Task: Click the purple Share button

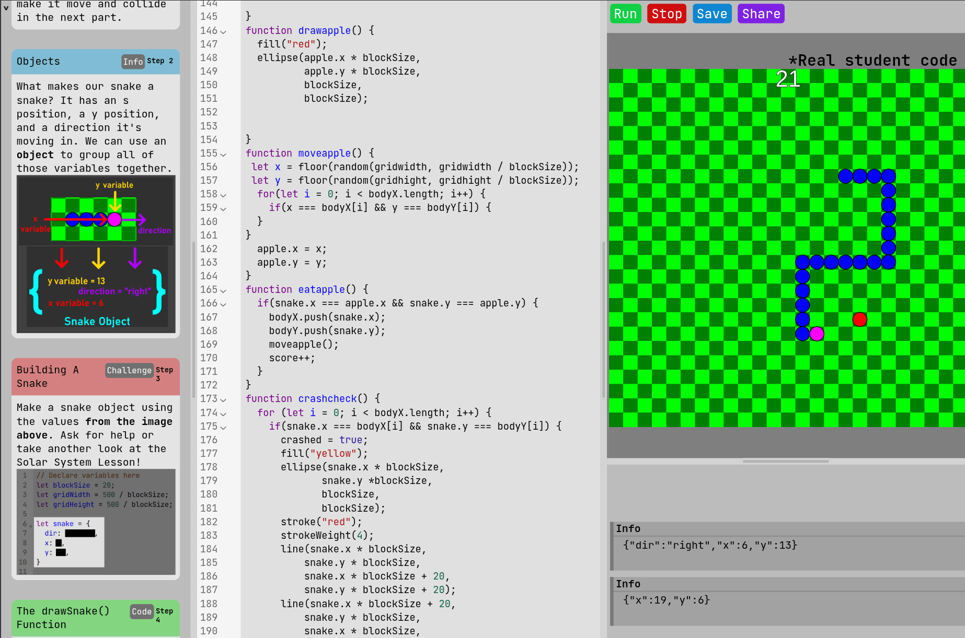Action: pos(761,14)
